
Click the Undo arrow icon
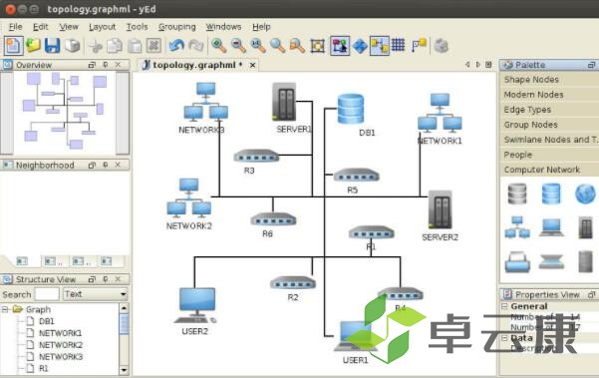click(176, 46)
